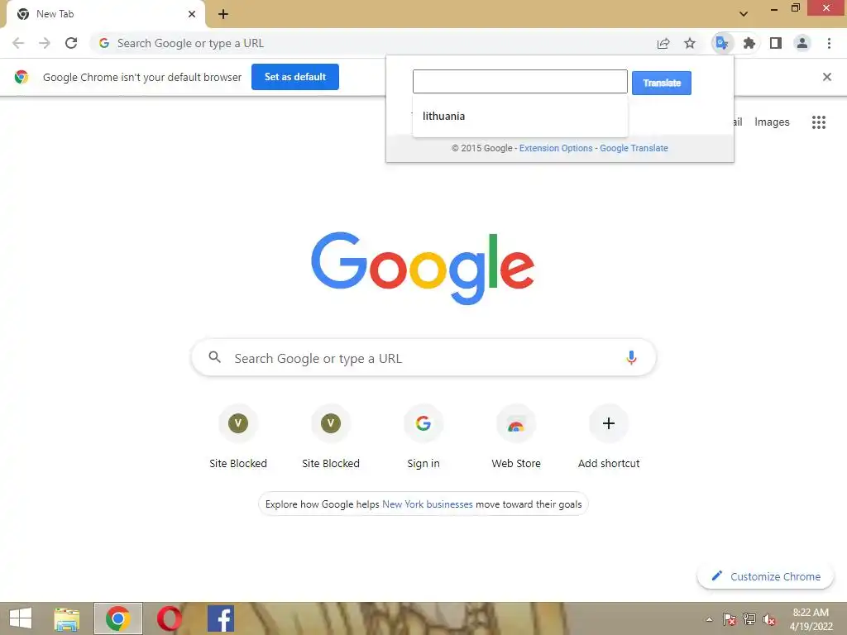Open the Google Translate link
This screenshot has height=635, width=847.
click(x=634, y=148)
